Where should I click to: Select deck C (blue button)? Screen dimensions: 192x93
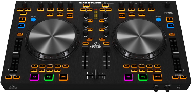coord(21,26)
